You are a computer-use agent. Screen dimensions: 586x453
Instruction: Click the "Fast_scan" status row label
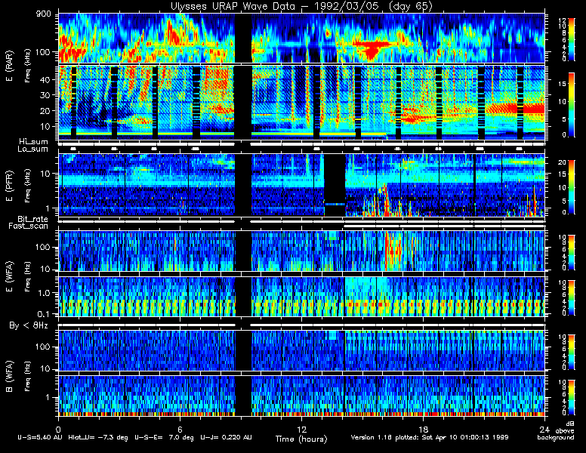(x=32, y=226)
